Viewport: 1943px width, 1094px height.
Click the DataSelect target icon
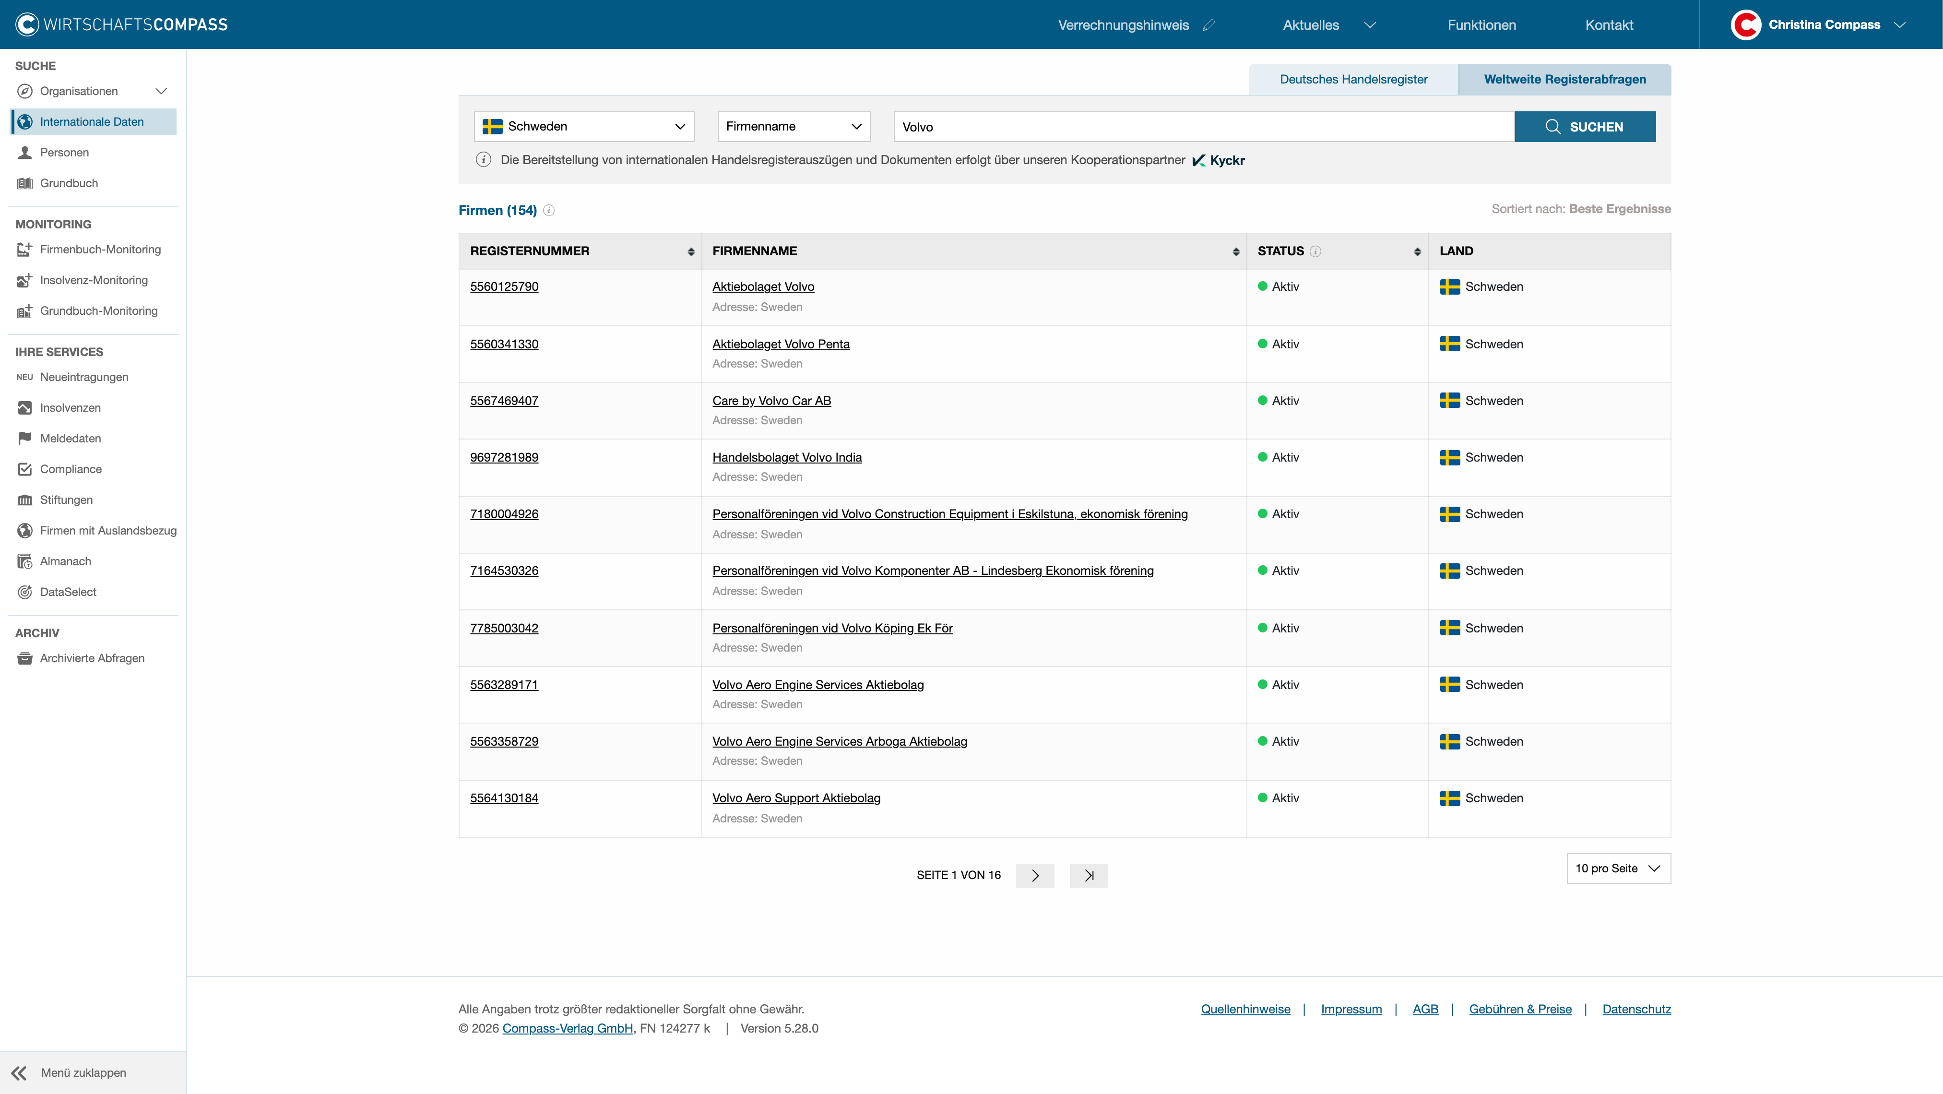pyautogui.click(x=25, y=592)
